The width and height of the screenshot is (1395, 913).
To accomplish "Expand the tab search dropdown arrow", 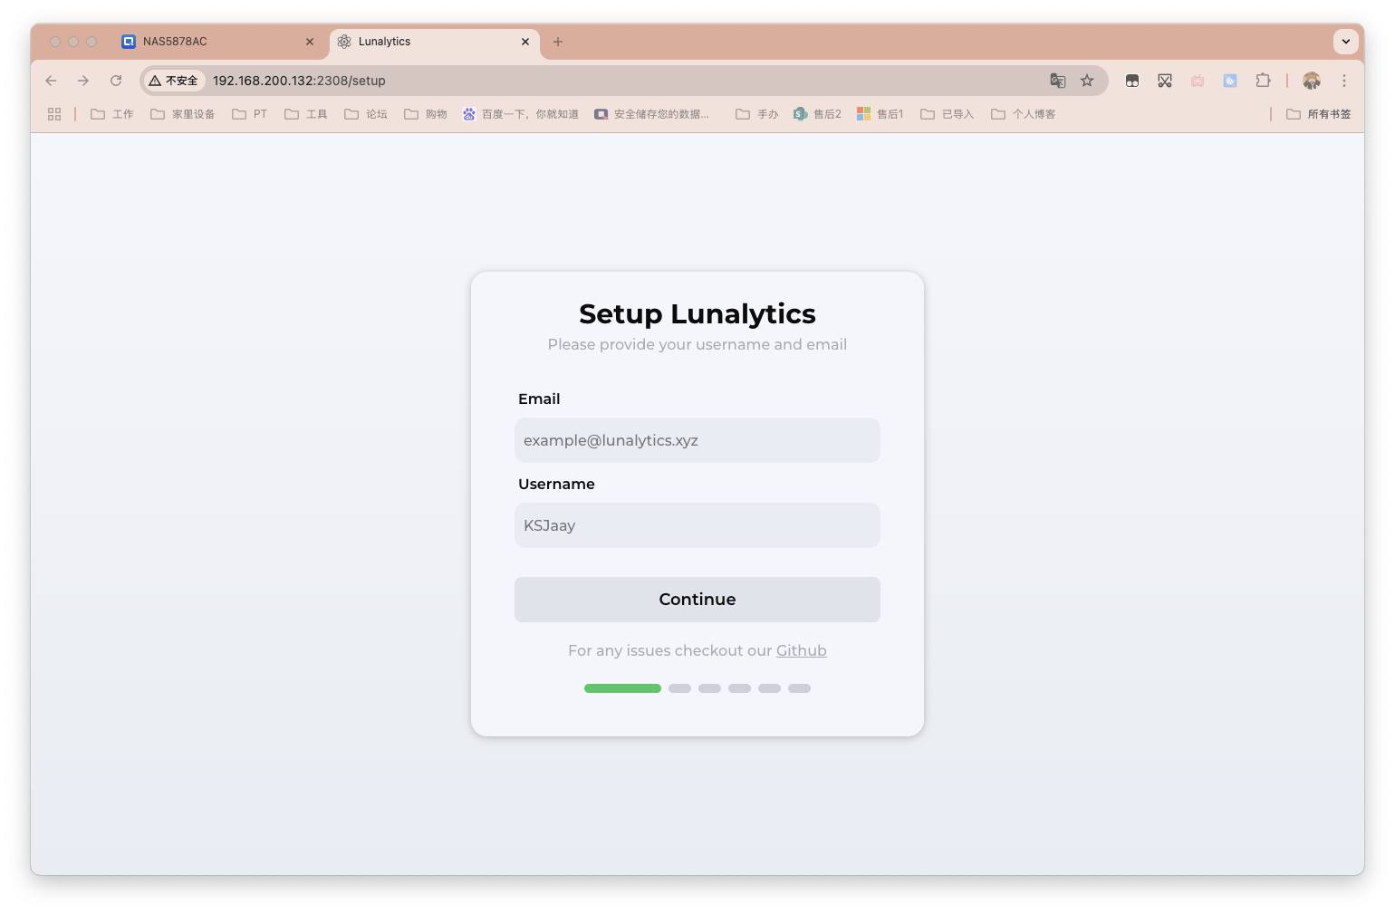I will 1345,42.
